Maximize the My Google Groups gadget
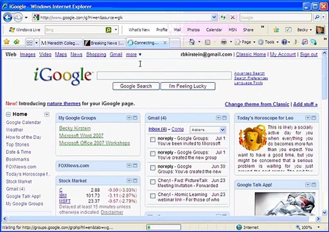This screenshot has width=329, height=232. coord(135,117)
